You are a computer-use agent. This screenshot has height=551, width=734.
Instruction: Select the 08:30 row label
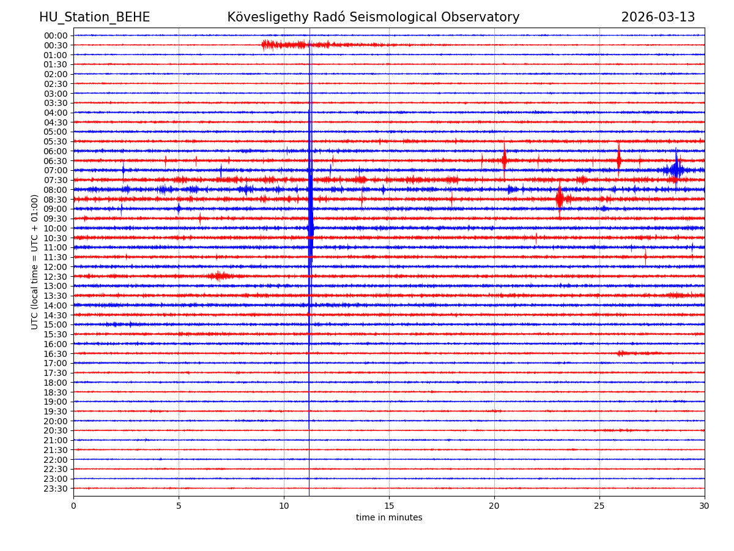(x=56, y=200)
